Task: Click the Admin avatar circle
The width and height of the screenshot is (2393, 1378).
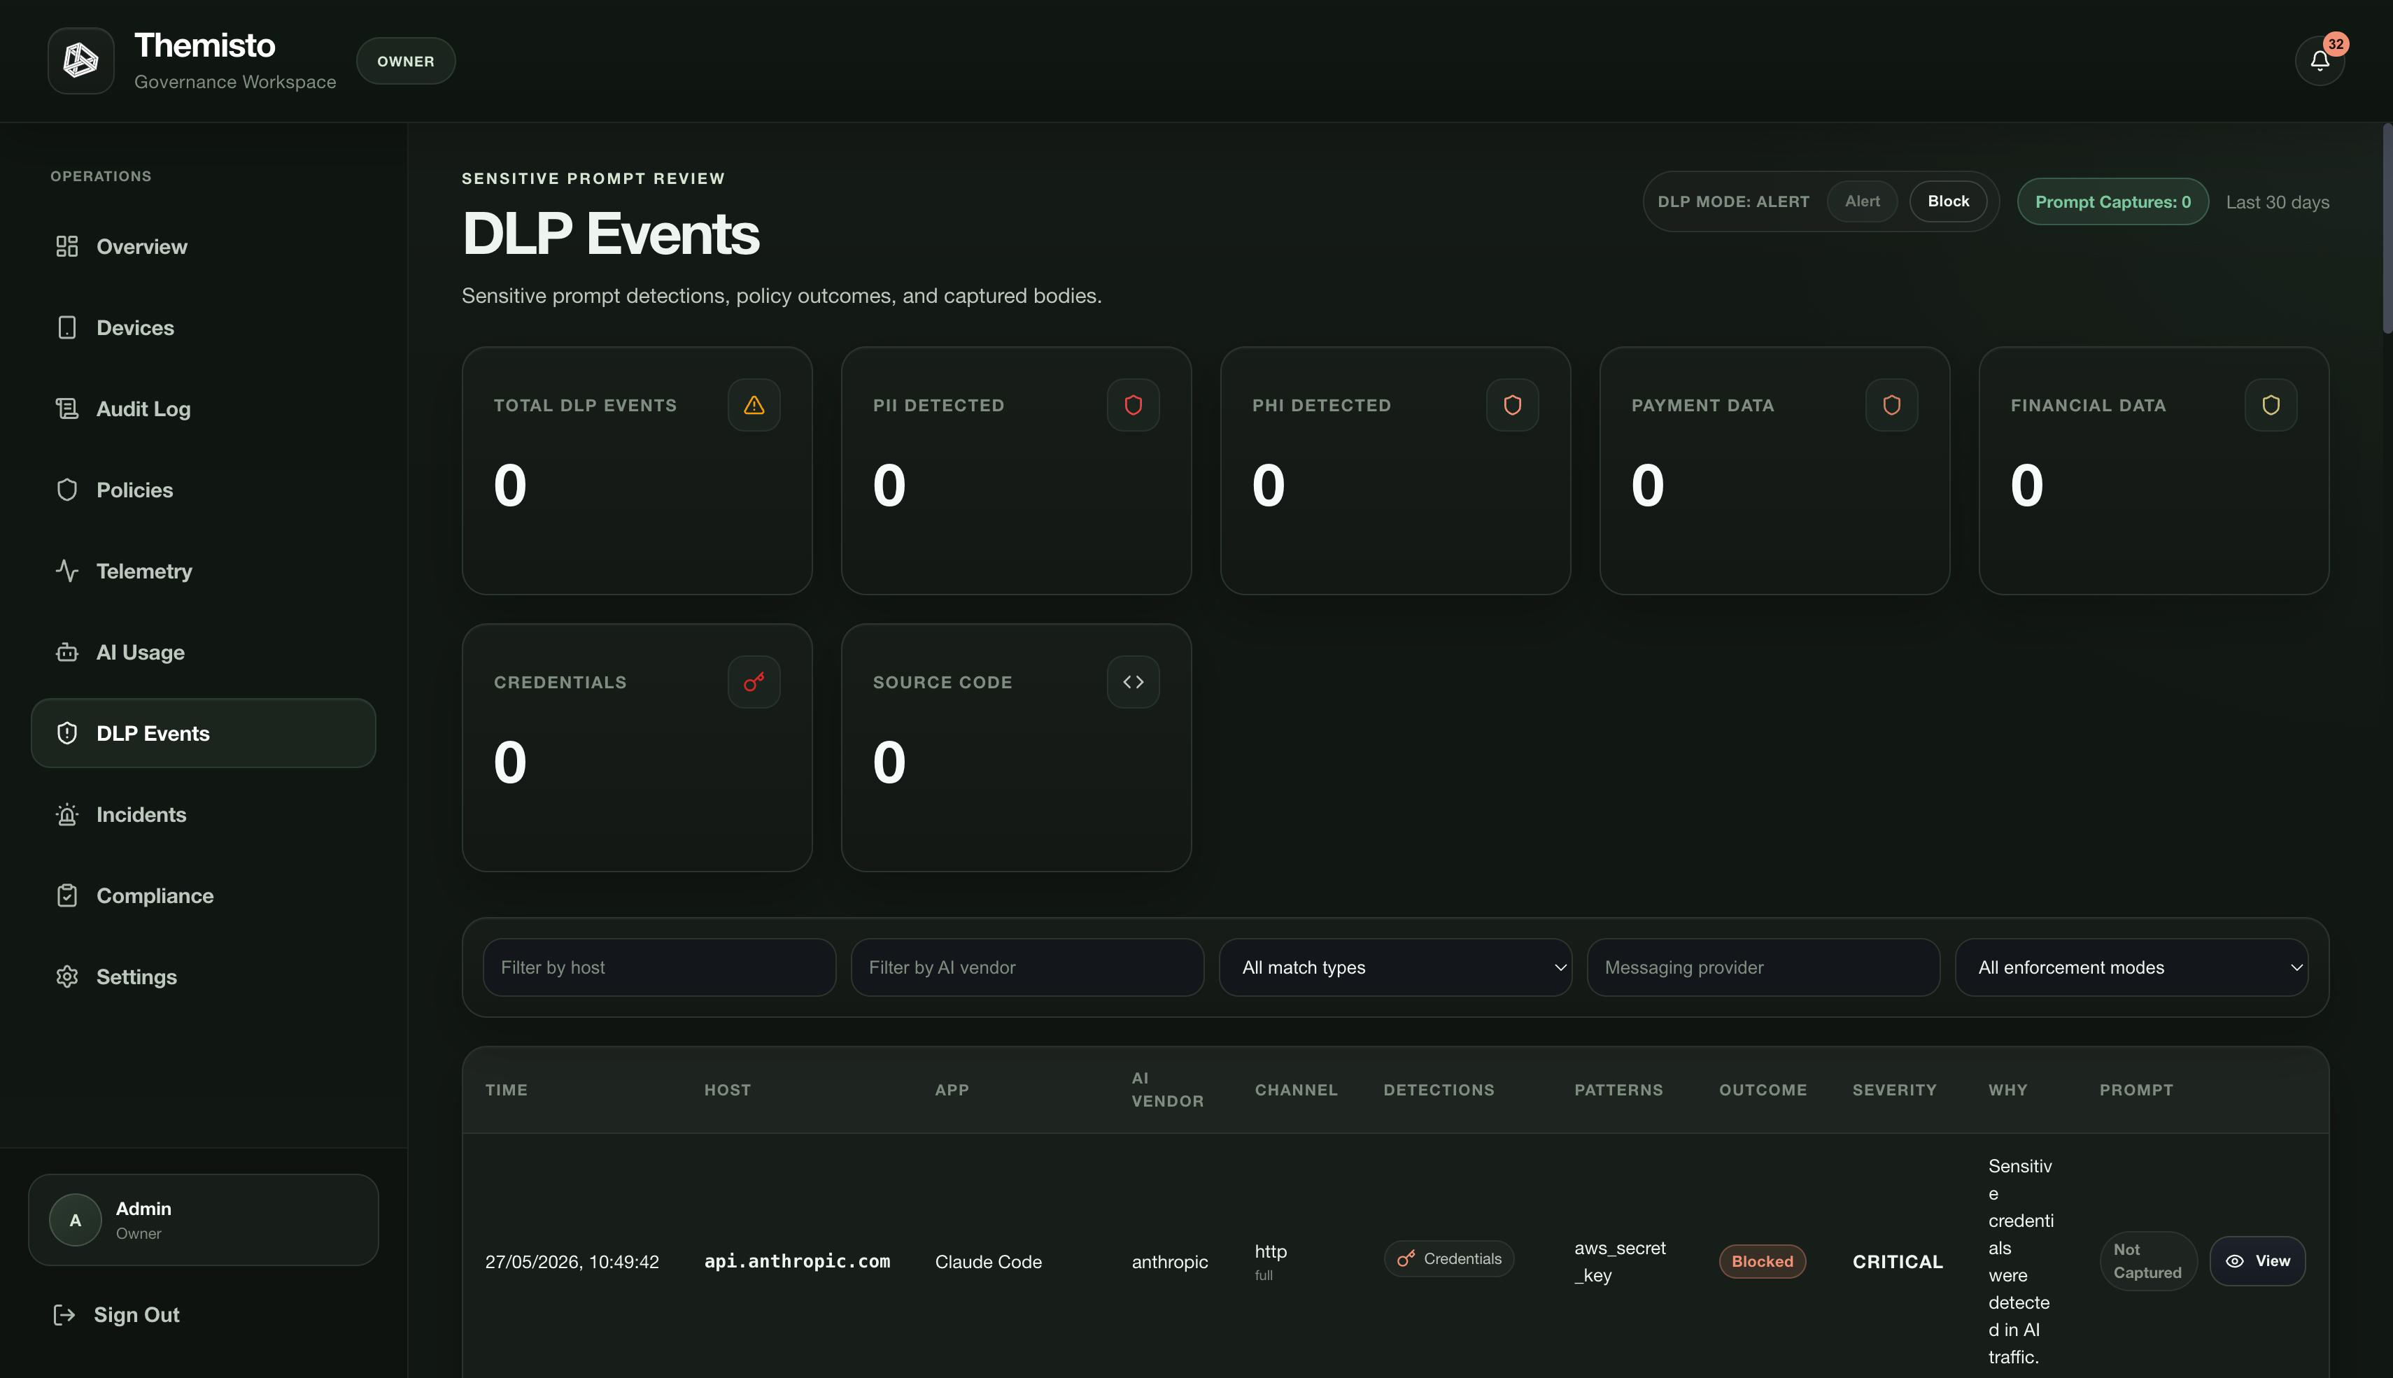Action: (x=75, y=1220)
